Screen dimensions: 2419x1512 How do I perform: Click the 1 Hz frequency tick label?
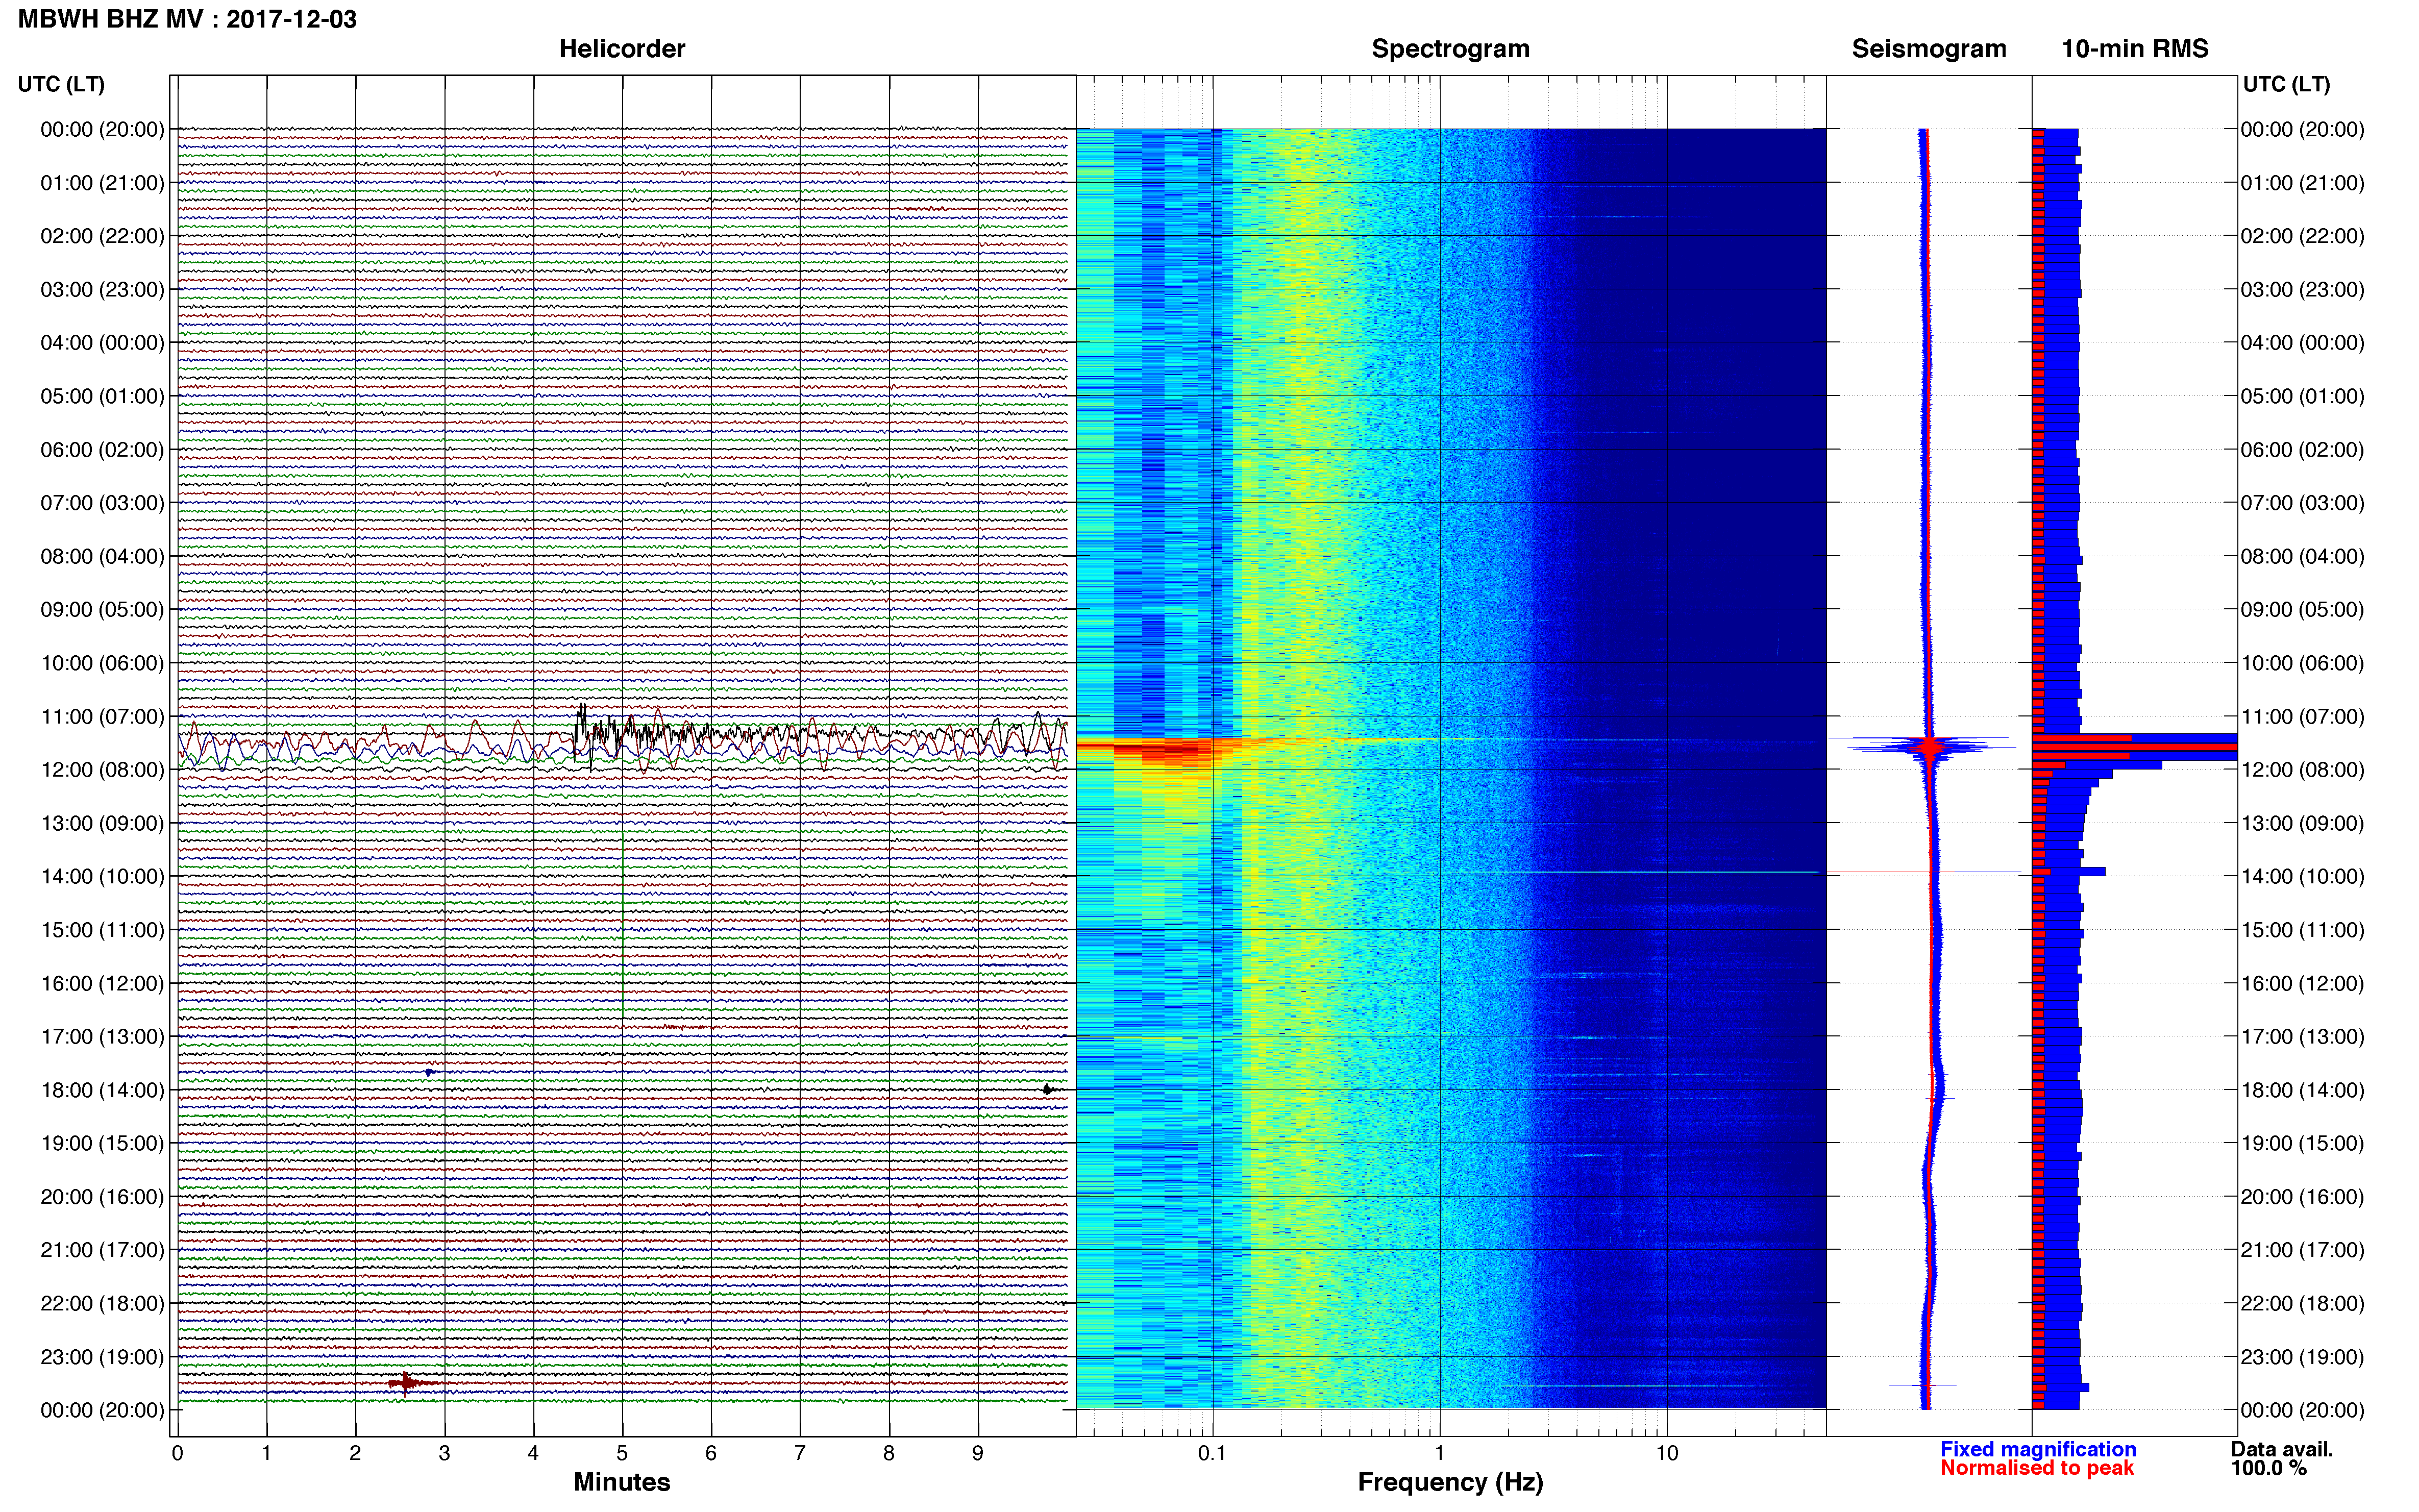click(1439, 1453)
